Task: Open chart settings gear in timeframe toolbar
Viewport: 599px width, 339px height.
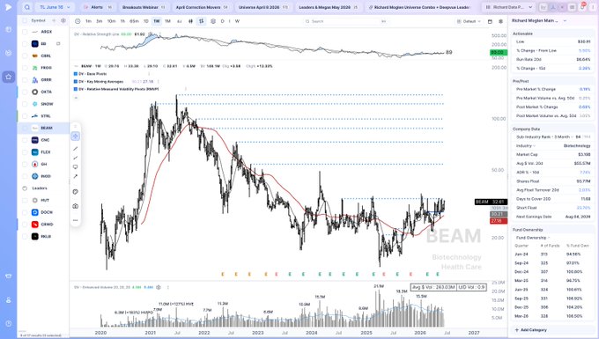Action: point(213,21)
